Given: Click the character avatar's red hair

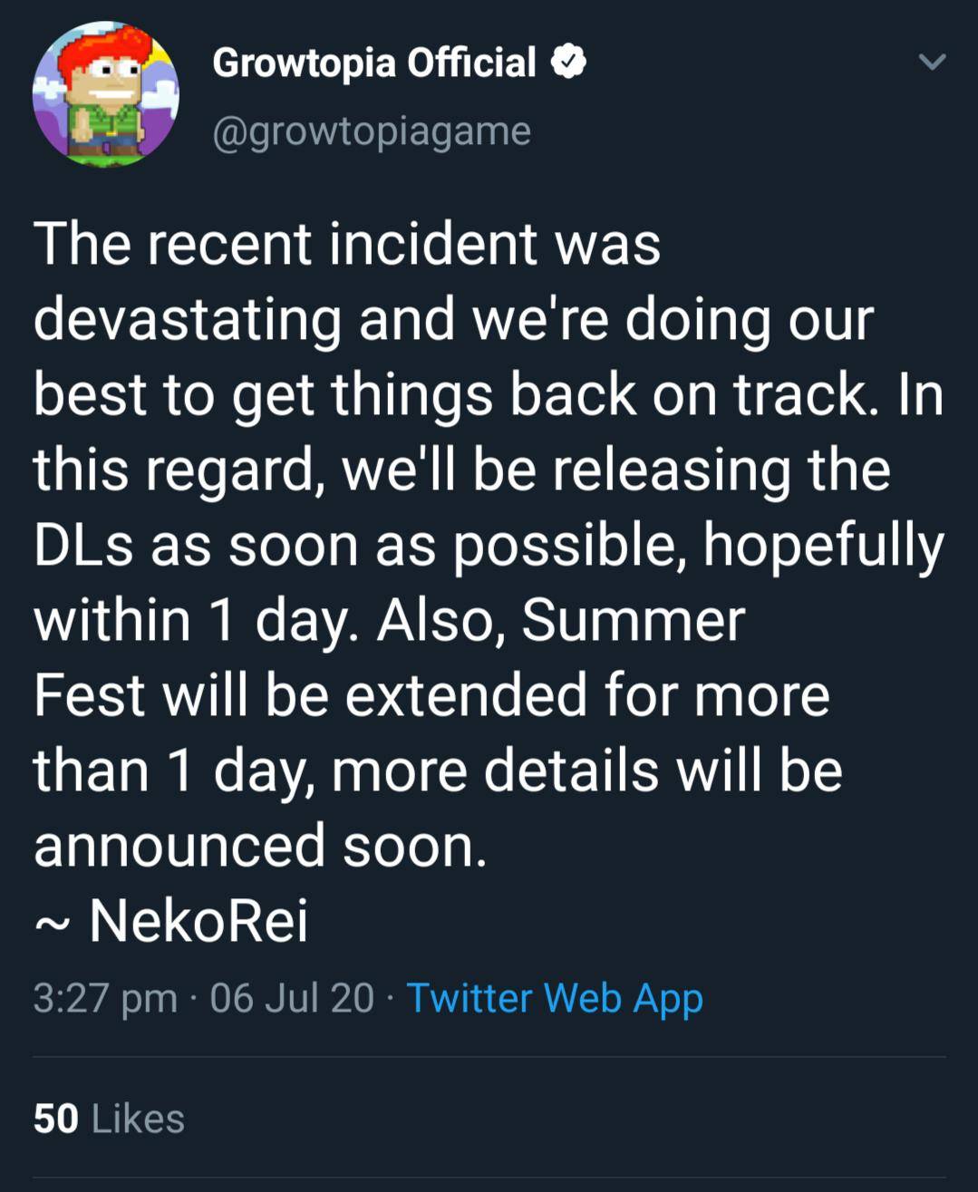Looking at the screenshot, I should point(106,47).
